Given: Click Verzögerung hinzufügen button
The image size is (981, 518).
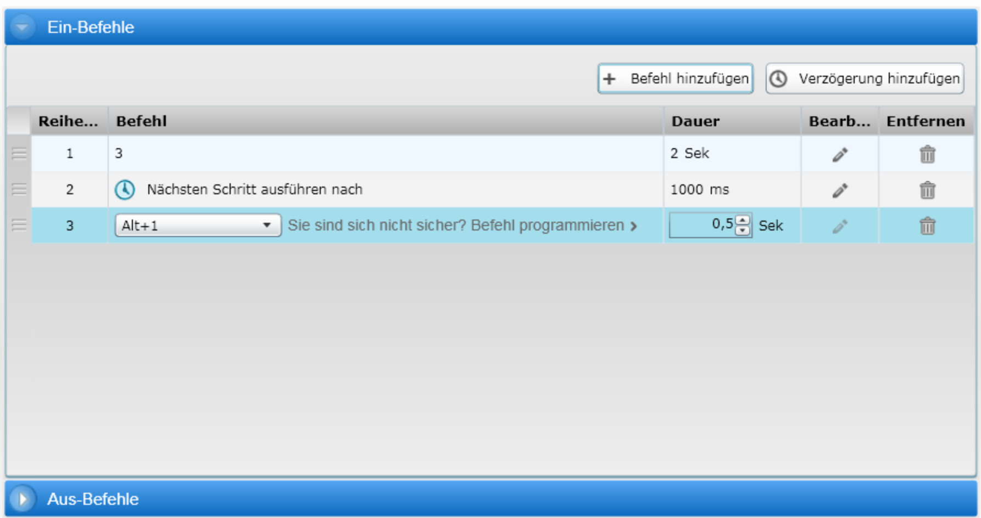Looking at the screenshot, I should [x=865, y=78].
